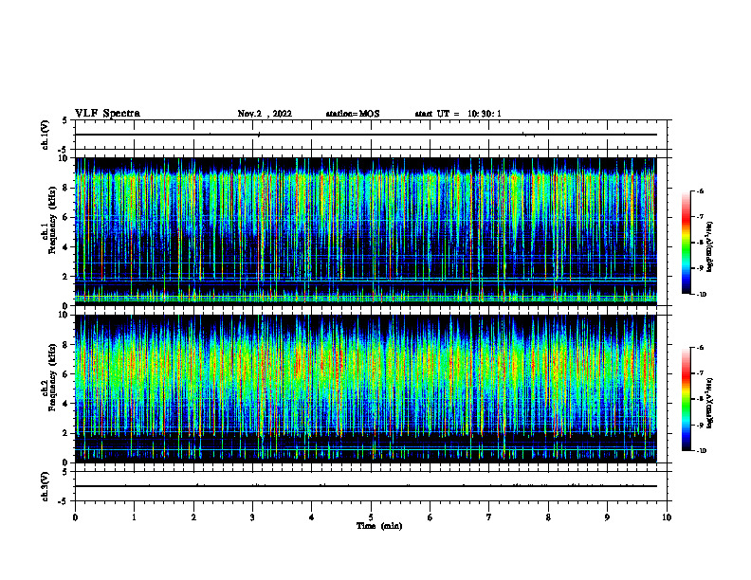Click time axis tick label '9'
Screen dimensions: 751x580
607,517
